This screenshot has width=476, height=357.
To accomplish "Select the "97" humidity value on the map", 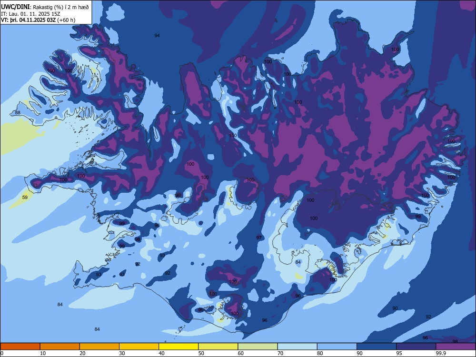I will tap(259, 238).
